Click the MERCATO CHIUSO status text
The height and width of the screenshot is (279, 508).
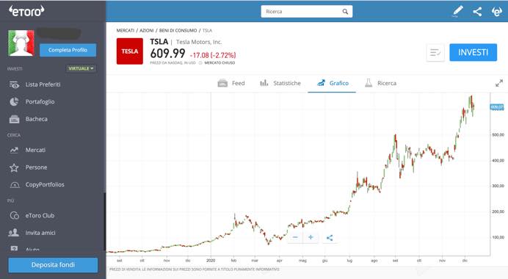point(219,63)
